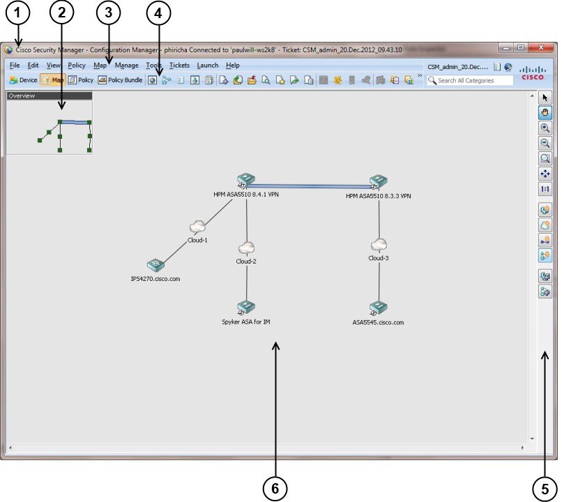Open the Launch menu
Screen dimensions: 571x502
[x=208, y=66]
